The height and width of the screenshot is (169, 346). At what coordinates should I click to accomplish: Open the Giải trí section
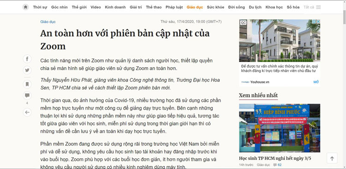click(136, 7)
